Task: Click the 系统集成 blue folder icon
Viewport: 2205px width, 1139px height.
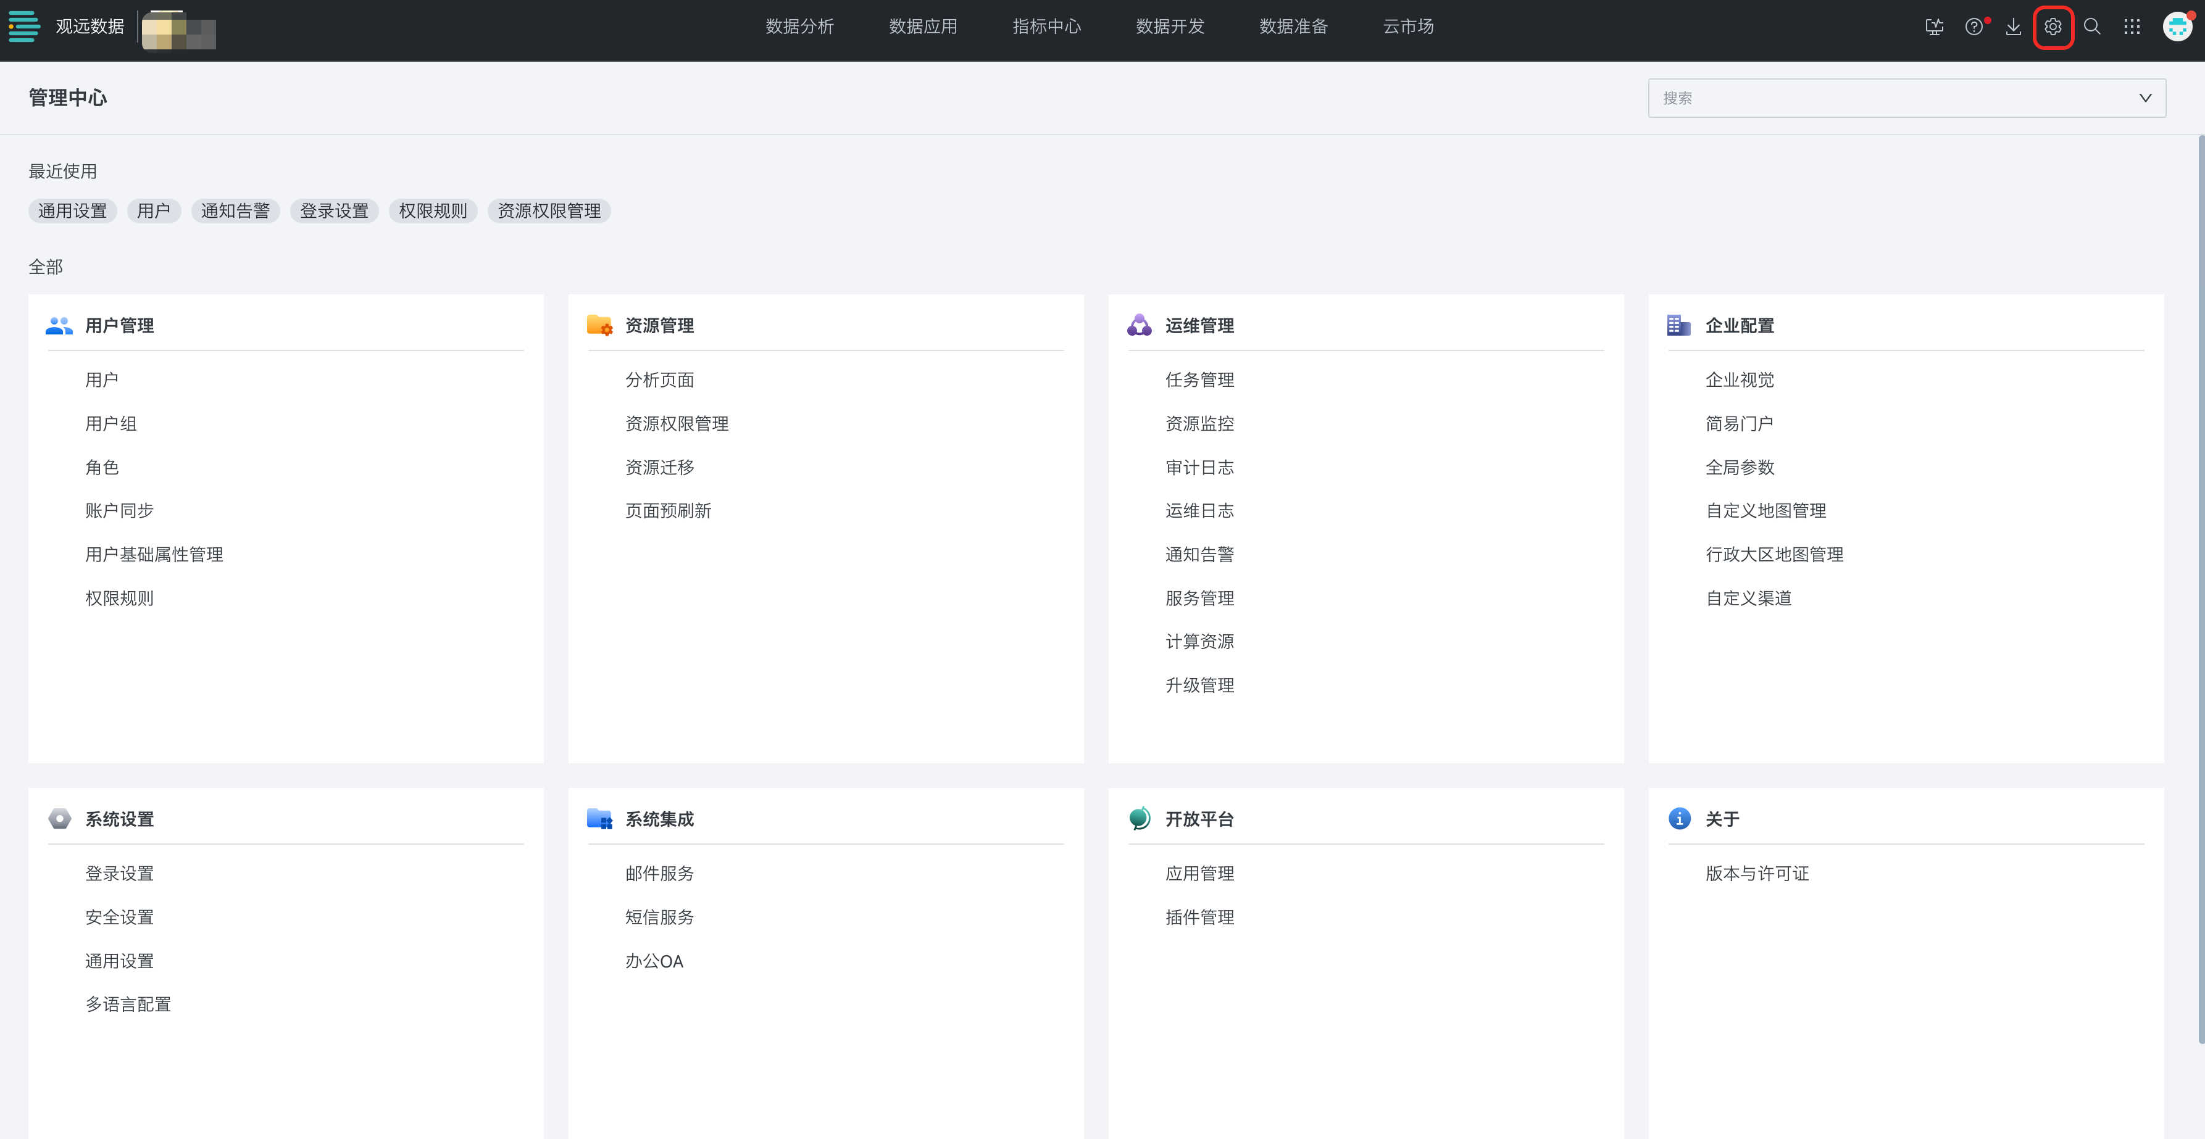Action: (x=599, y=819)
